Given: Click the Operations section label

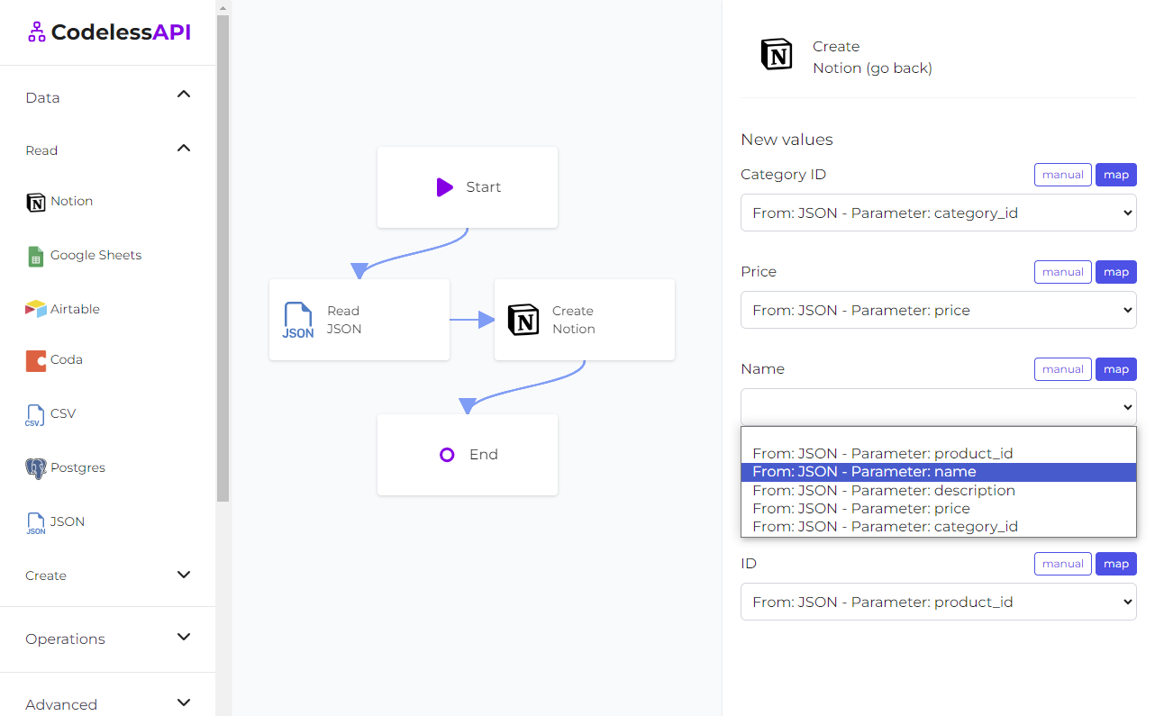Looking at the screenshot, I should tap(65, 639).
